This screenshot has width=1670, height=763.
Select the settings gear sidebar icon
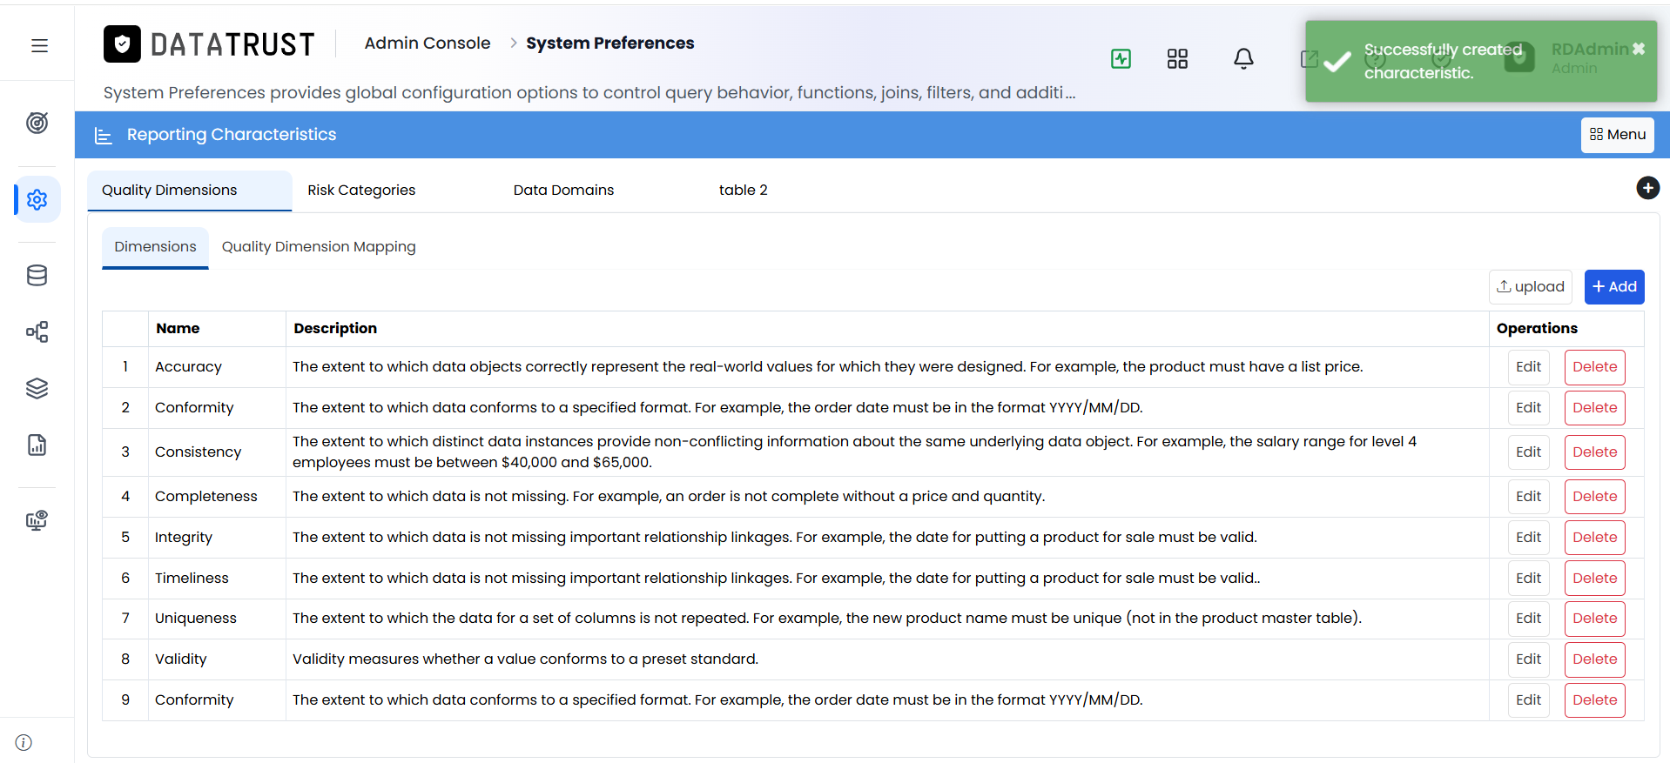coord(37,200)
